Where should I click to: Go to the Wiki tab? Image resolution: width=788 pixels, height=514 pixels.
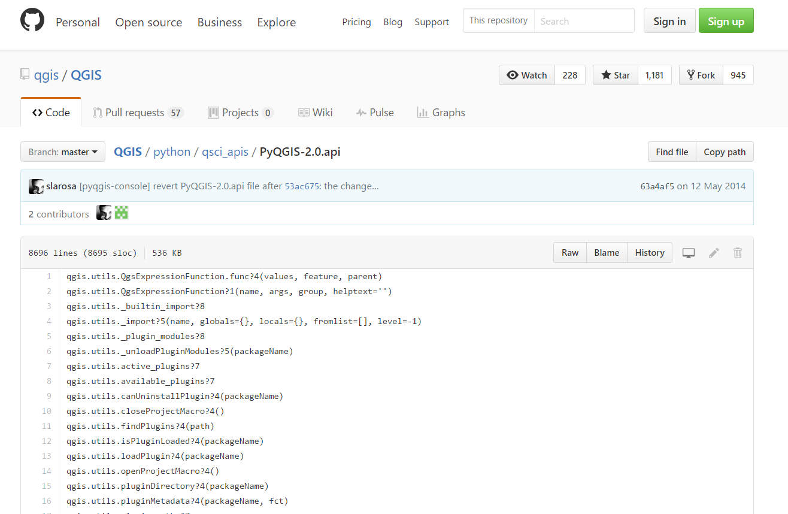316,113
